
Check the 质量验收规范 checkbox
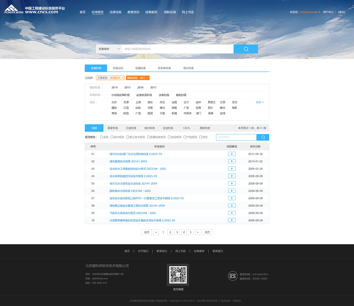coord(148,137)
